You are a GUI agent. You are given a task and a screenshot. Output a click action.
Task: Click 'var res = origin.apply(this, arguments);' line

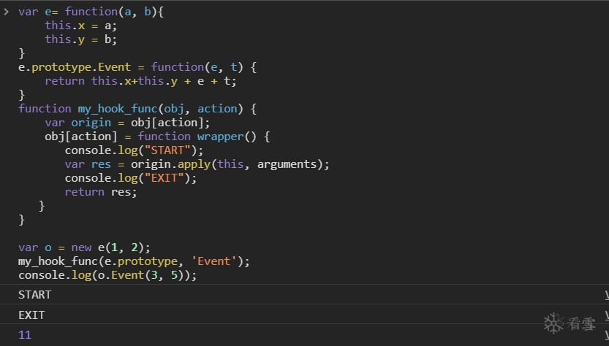[197, 164]
